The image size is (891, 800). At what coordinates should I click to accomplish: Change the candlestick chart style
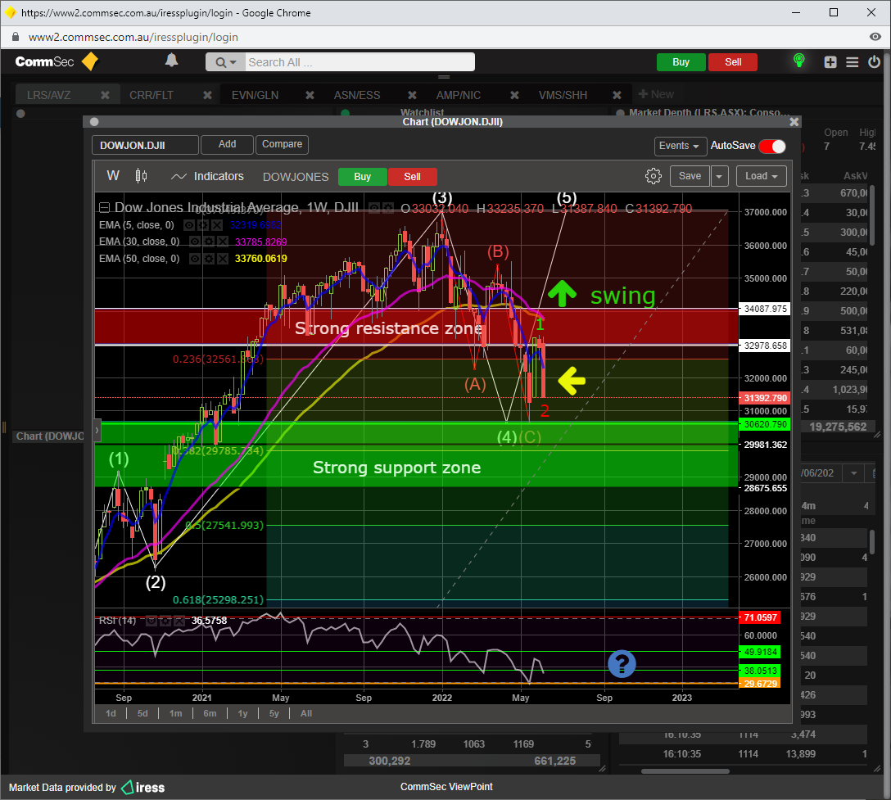[x=141, y=176]
